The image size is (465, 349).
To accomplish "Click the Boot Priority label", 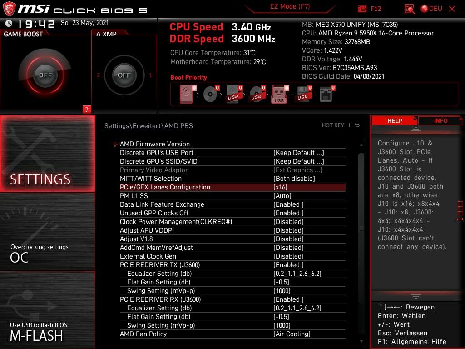I will tap(188, 77).
